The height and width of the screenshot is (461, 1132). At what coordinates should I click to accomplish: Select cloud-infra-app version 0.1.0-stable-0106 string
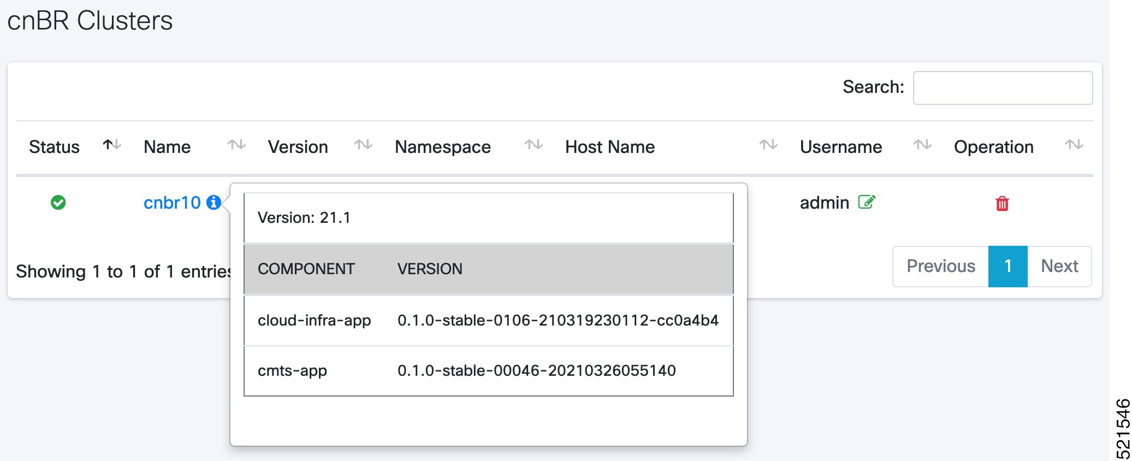[558, 320]
